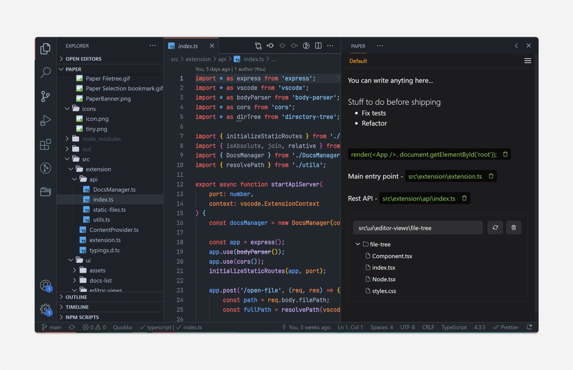Click the compare changes icon in editor toolbar
Image resolution: width=573 pixels, height=370 pixels.
[x=258, y=46]
